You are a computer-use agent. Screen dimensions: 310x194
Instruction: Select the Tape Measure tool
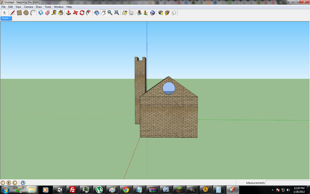(54, 13)
